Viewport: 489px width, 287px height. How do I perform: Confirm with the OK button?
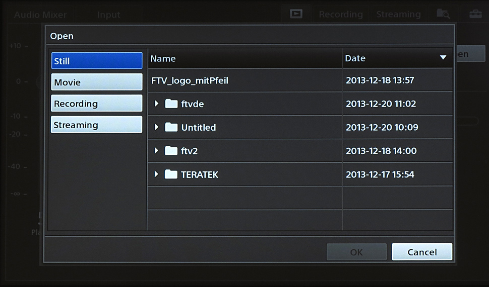[356, 252]
